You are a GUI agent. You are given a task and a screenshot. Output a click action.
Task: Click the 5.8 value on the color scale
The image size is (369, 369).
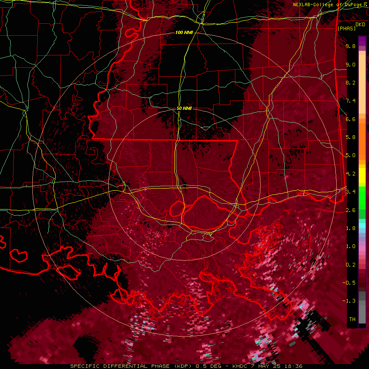(x=351, y=137)
